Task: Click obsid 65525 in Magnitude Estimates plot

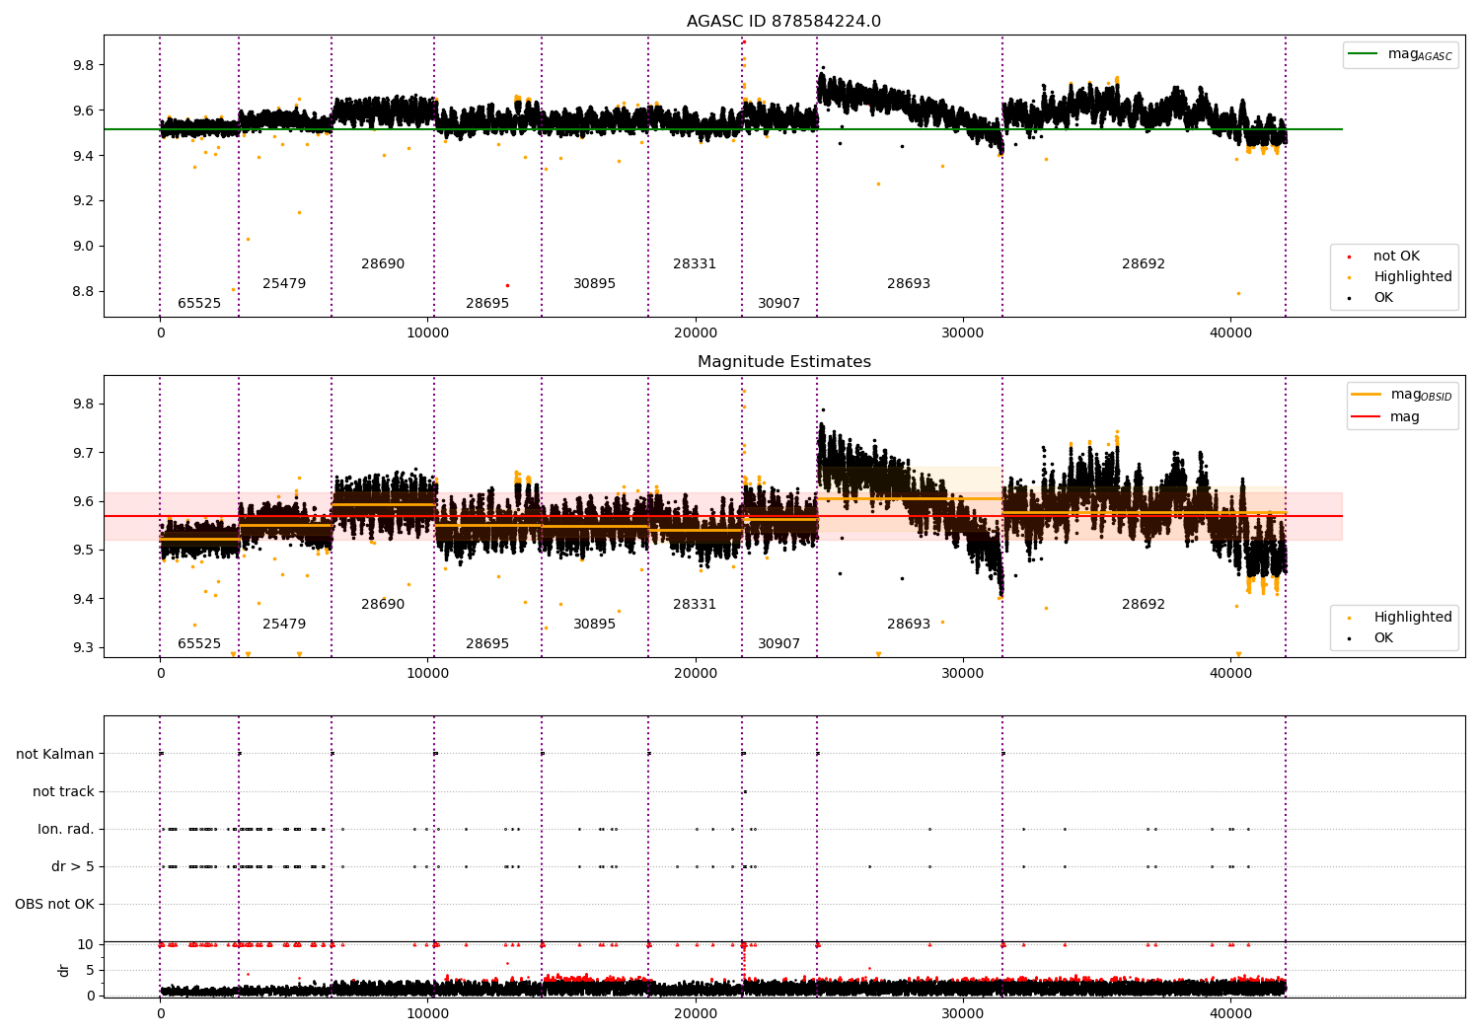Action: point(199,644)
